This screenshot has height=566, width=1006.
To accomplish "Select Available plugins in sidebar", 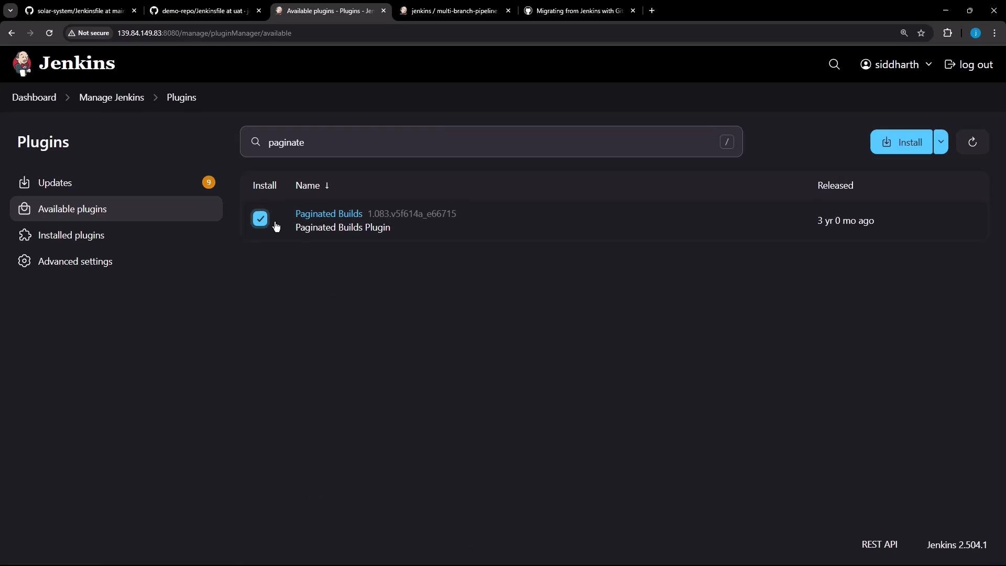I will click(116, 209).
